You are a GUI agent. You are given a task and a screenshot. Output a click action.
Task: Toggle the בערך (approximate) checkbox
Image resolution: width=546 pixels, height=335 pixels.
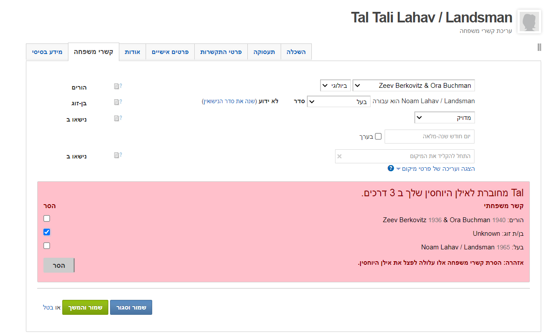click(378, 137)
